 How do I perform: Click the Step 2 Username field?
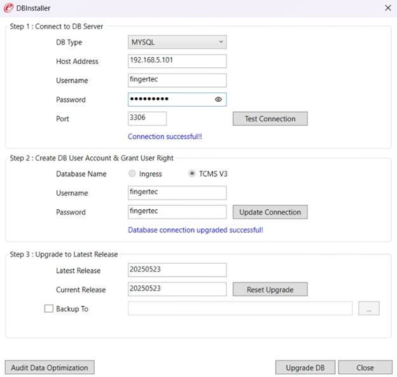click(177, 193)
